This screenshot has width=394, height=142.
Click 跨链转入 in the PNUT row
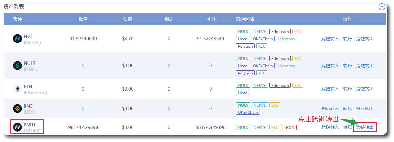330,127
